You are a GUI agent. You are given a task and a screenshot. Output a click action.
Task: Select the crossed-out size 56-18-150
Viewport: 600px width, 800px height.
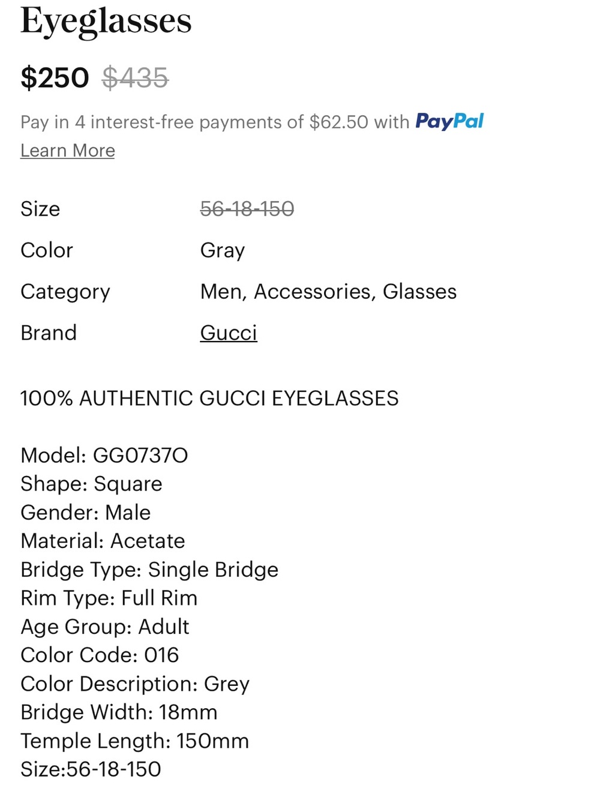click(x=247, y=209)
